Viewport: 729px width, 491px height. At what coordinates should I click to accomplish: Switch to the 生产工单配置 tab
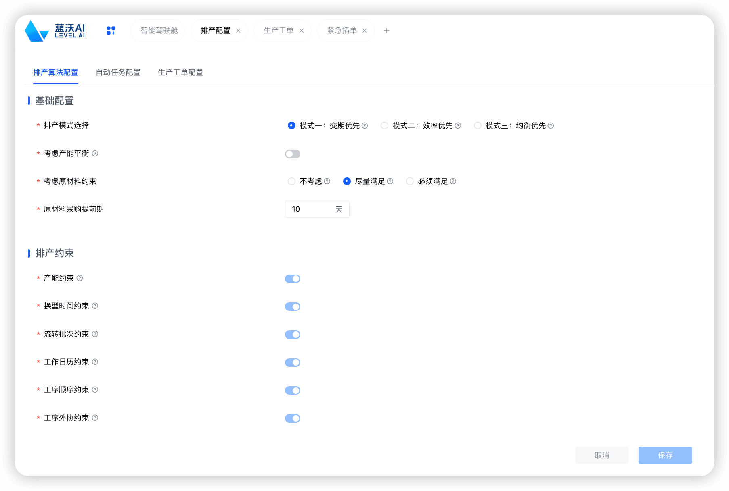180,73
